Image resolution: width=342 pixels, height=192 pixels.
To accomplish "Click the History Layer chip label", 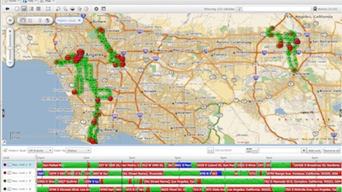I will [67, 20].
